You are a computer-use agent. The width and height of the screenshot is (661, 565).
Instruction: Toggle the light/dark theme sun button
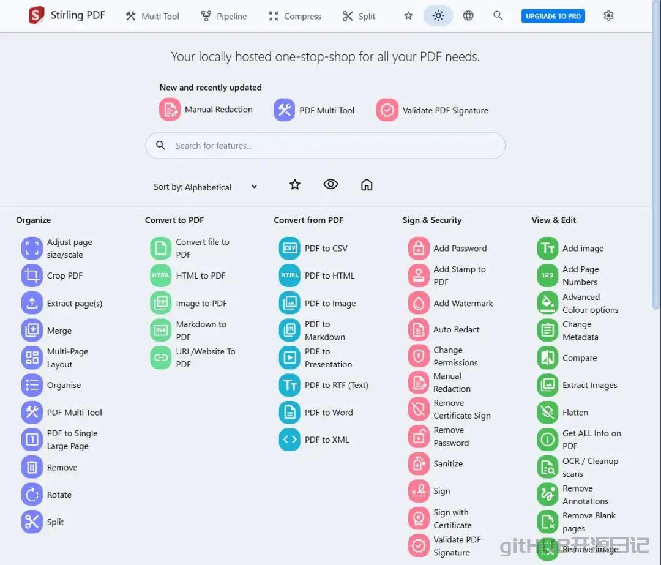[438, 15]
